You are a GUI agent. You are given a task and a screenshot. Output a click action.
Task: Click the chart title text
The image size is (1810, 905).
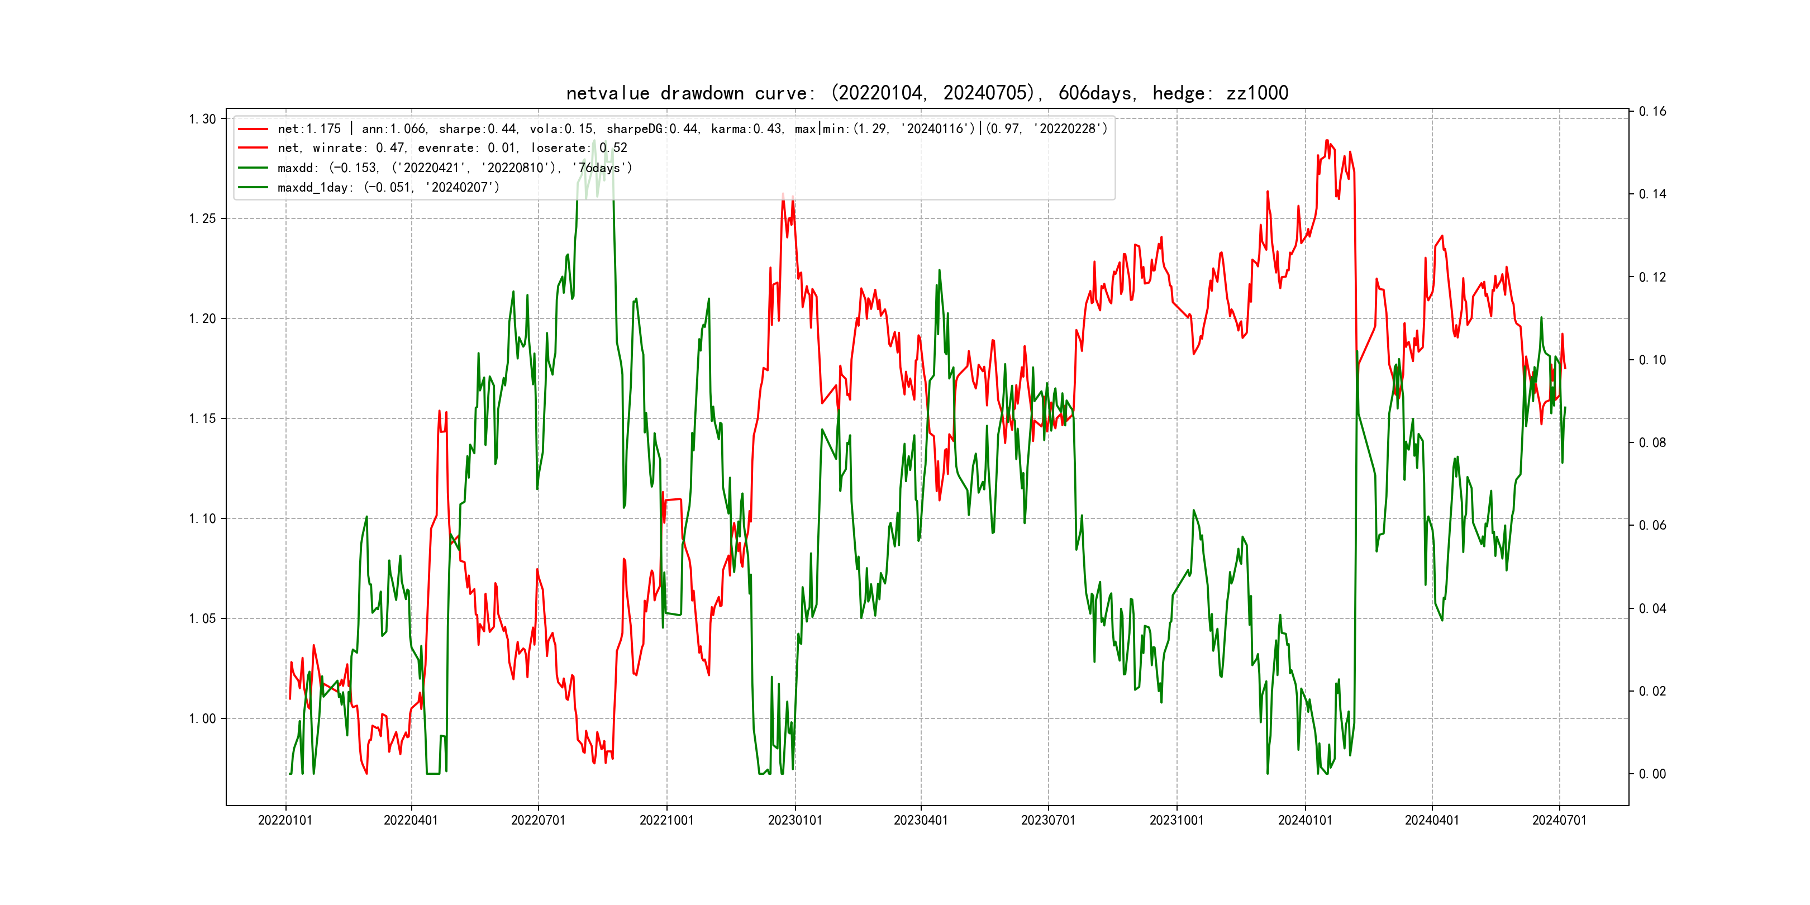(927, 93)
